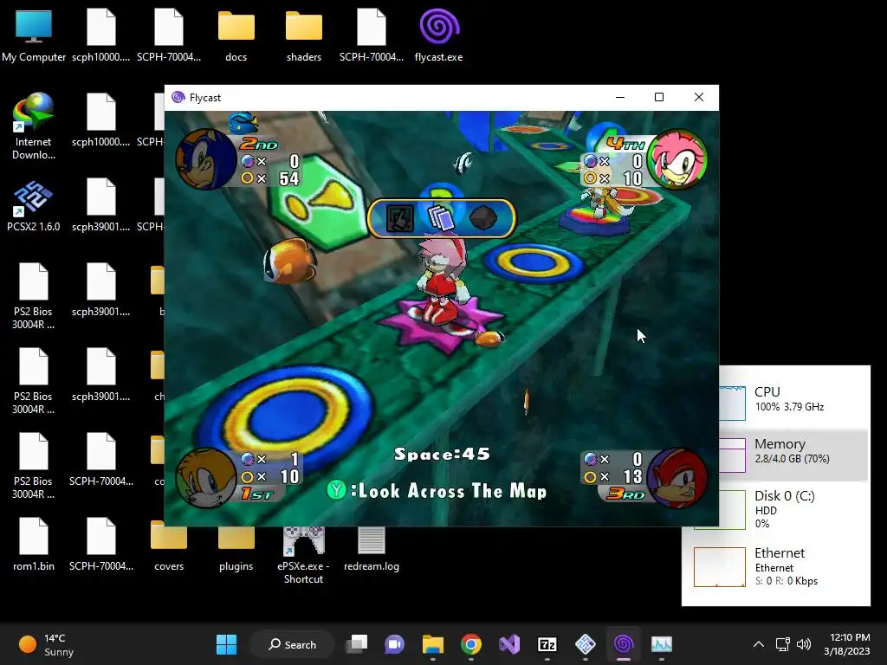The height and width of the screenshot is (665, 887).
Task: Minimize the Flycast window
Action: click(620, 97)
